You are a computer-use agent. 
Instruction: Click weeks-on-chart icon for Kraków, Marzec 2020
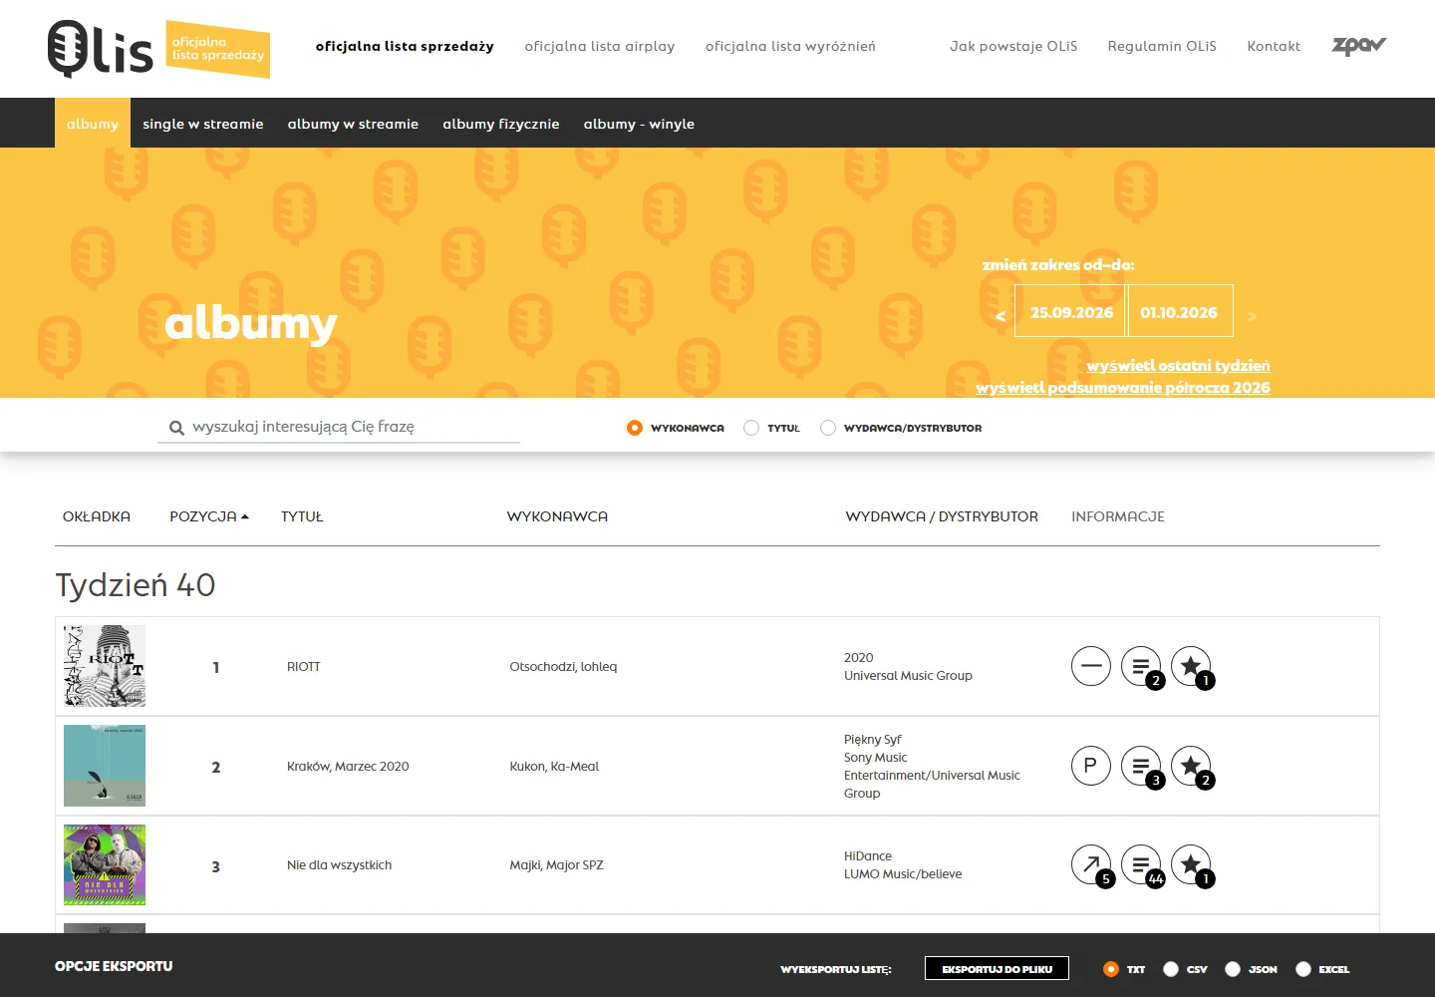tap(1141, 766)
